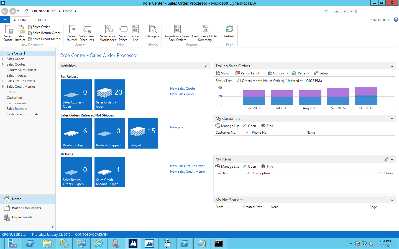Expand the Sales Orders tree node
Viewport: 399px width, 249px height.
(x=3, y=59)
